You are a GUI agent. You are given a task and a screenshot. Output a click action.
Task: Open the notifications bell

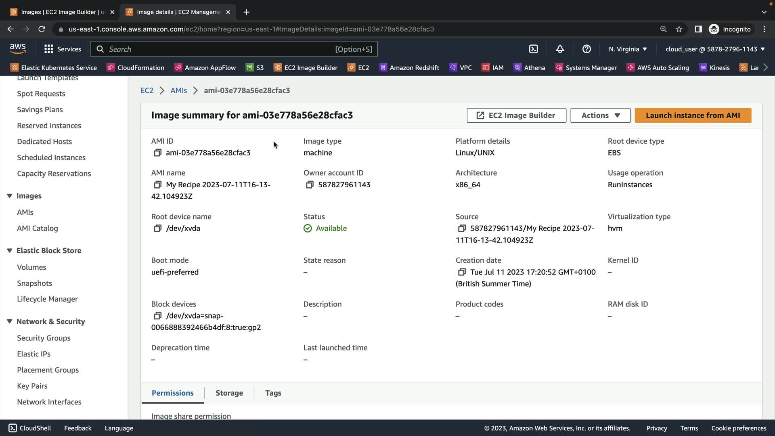click(x=560, y=49)
